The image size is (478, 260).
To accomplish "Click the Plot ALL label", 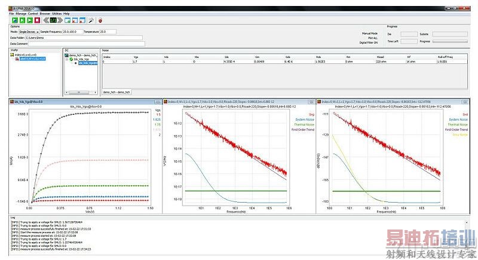I will tap(372, 38).
